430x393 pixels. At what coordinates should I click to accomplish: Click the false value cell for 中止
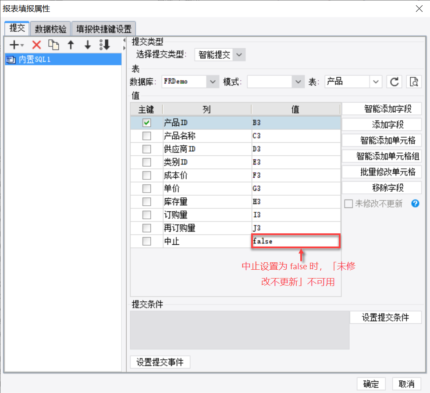click(296, 241)
